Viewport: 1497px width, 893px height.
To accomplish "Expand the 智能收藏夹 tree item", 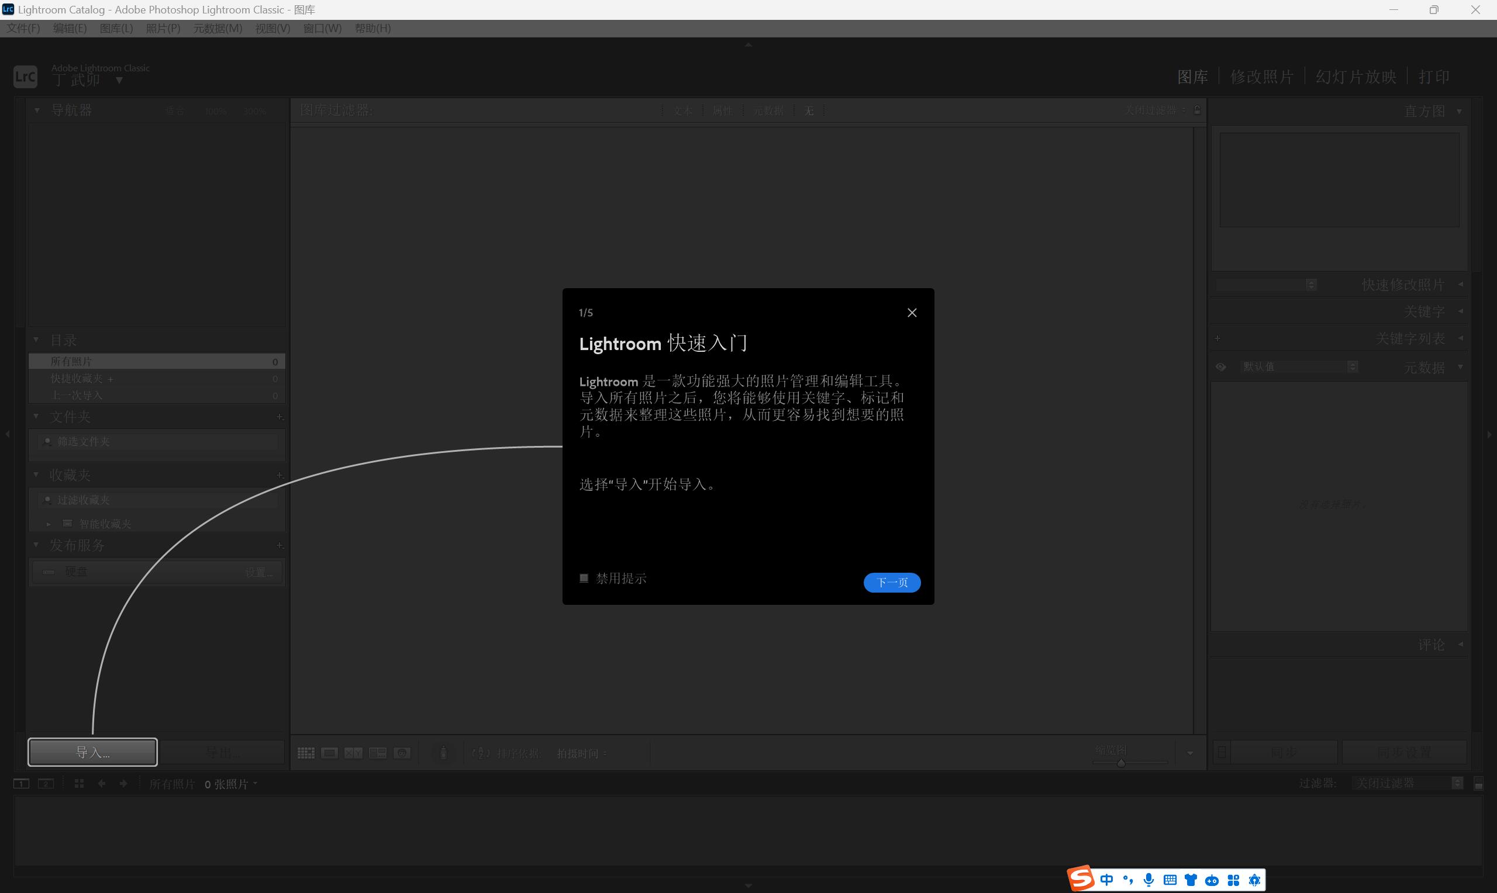I will (x=49, y=524).
